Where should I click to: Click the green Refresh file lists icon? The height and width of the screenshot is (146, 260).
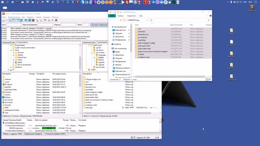(26, 20)
